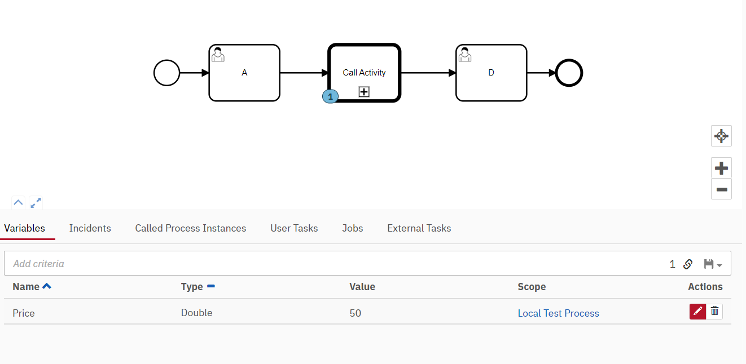746x364 pixels.
Task: Open the Called Process Instances tab
Action: click(190, 228)
